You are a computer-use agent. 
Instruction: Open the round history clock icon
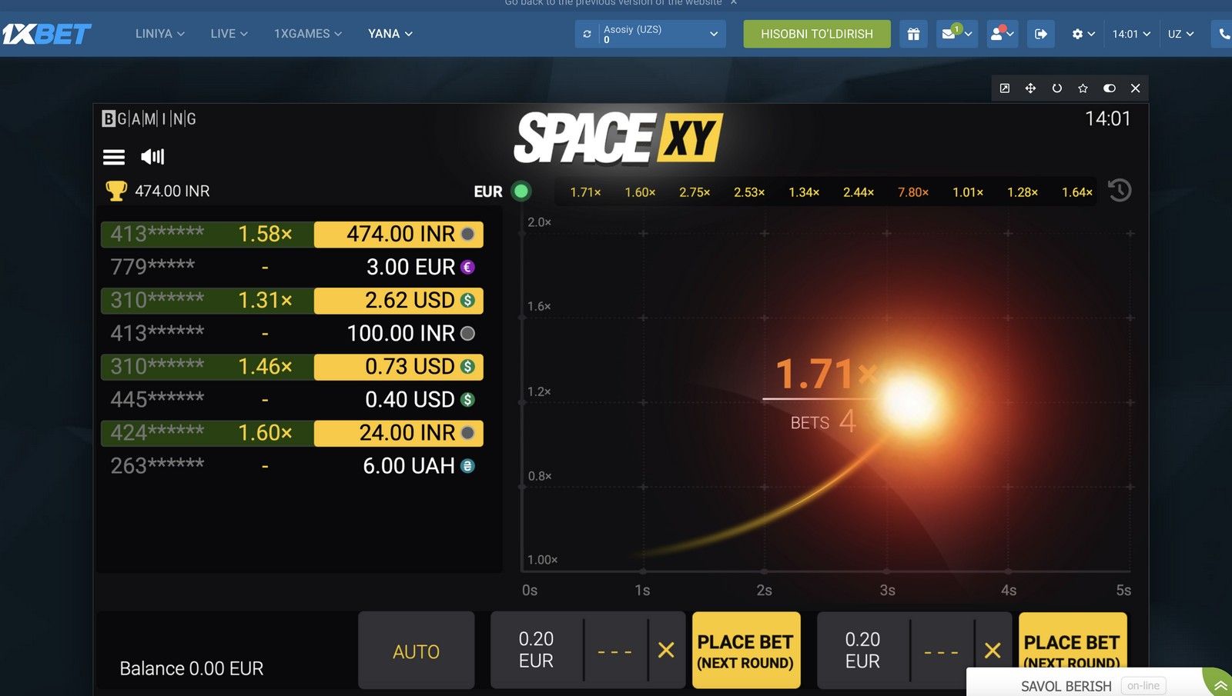[x=1119, y=190]
